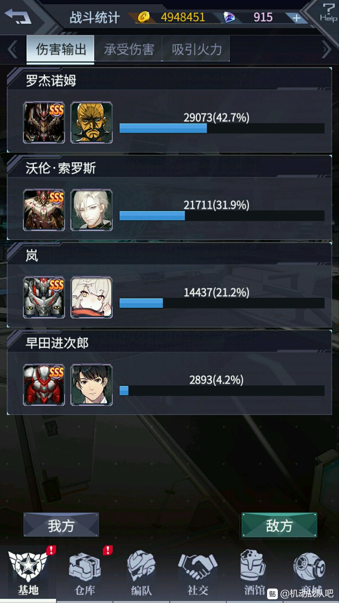Select the 伤害输出 tab
This screenshot has height=603, width=339.
coord(61,49)
